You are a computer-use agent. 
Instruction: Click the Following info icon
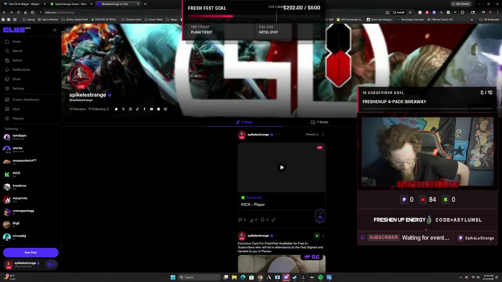point(107,109)
